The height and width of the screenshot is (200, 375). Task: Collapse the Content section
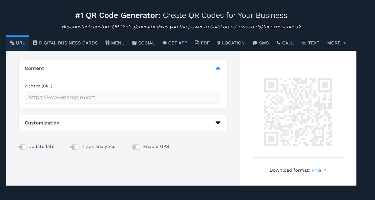(x=218, y=68)
